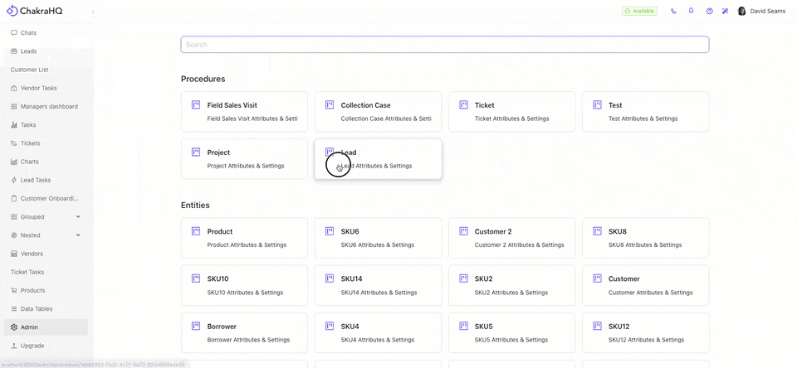Open Data Tables from sidebar
This screenshot has width=797, height=368.
click(36, 309)
